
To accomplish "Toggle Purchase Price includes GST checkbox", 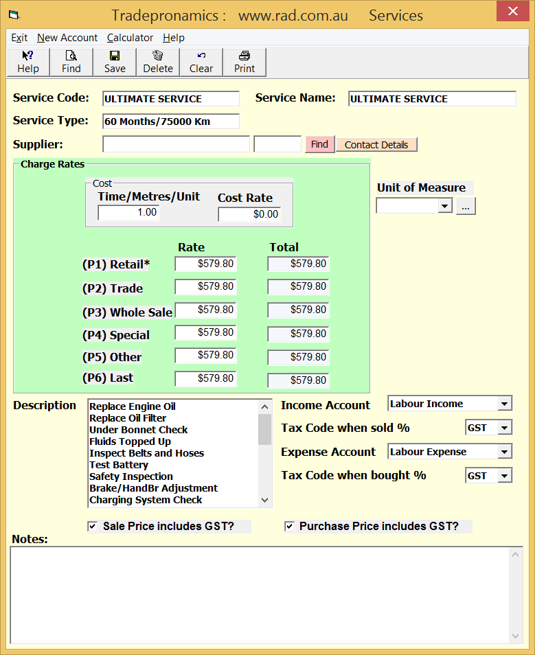I will tap(289, 527).
